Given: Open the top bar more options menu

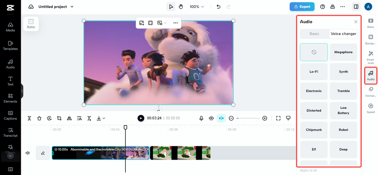Looking at the screenshot, I should (x=343, y=6).
